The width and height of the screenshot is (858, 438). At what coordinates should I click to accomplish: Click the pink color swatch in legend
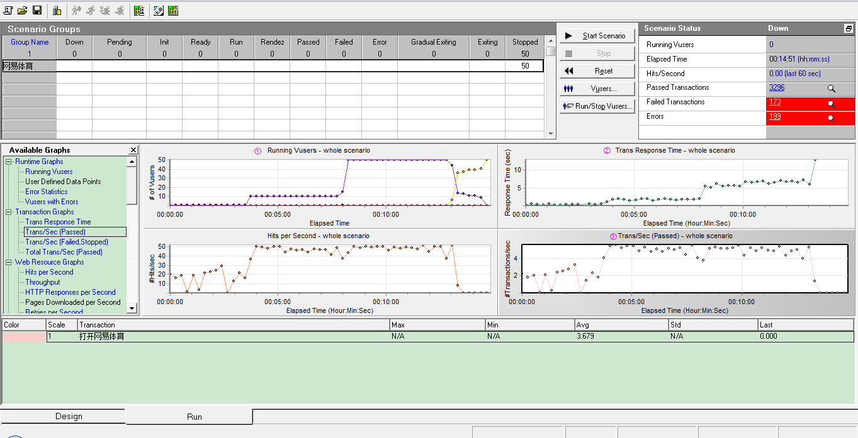click(x=24, y=337)
